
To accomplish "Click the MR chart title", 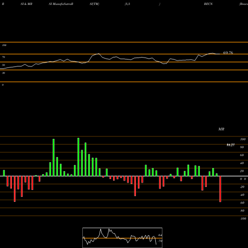I will 221,129.
